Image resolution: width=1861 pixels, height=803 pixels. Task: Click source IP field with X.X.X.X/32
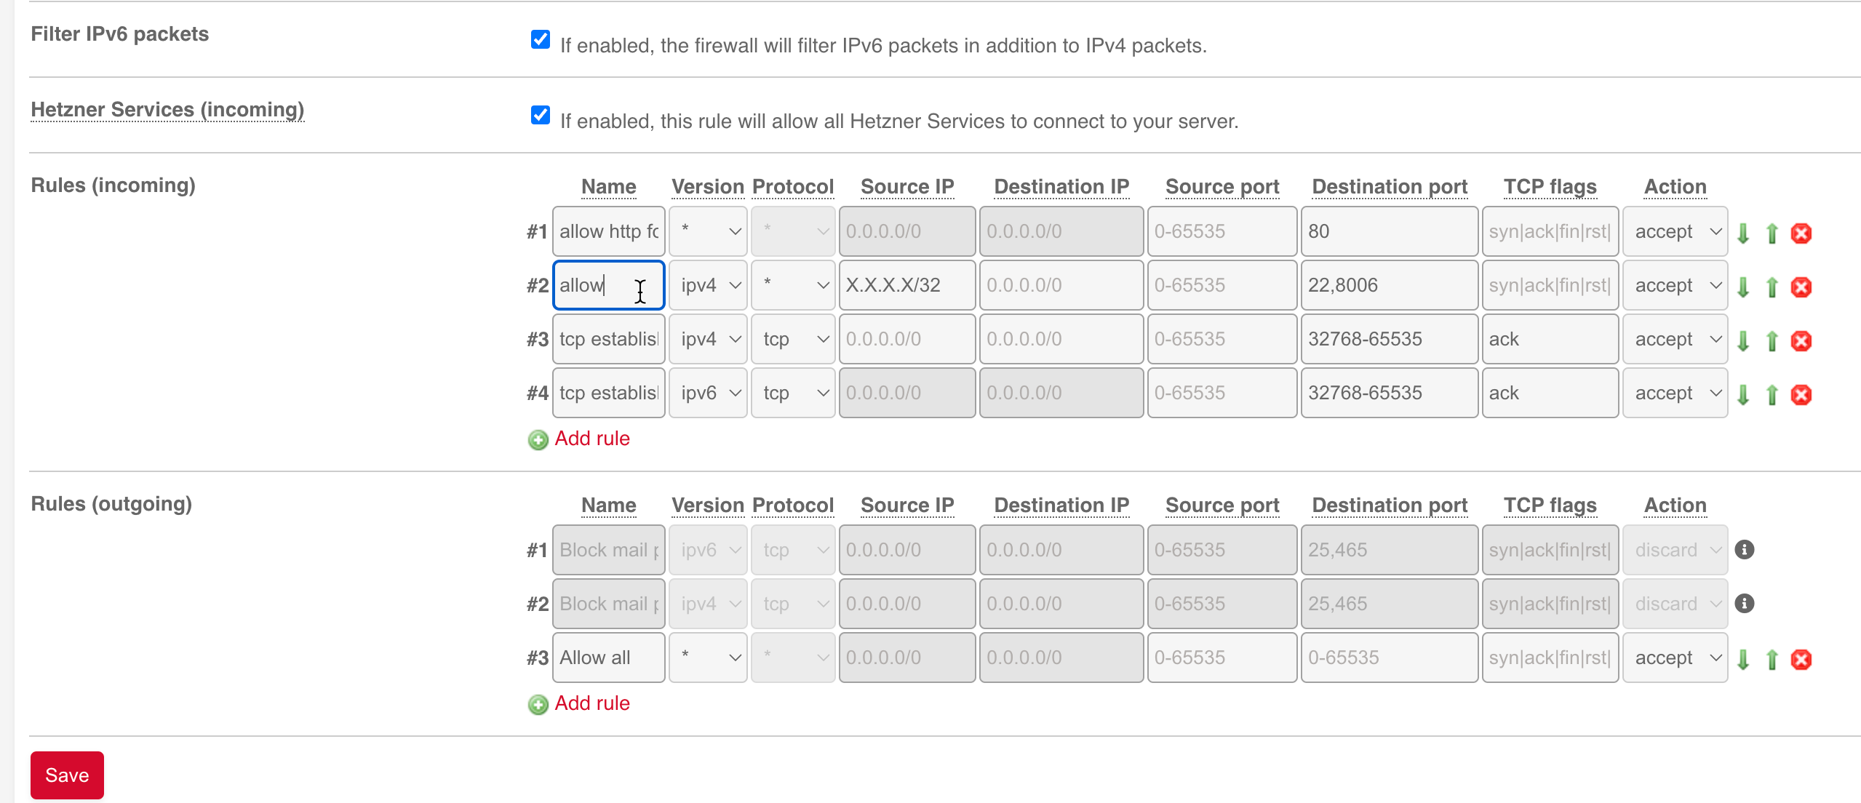tap(907, 285)
